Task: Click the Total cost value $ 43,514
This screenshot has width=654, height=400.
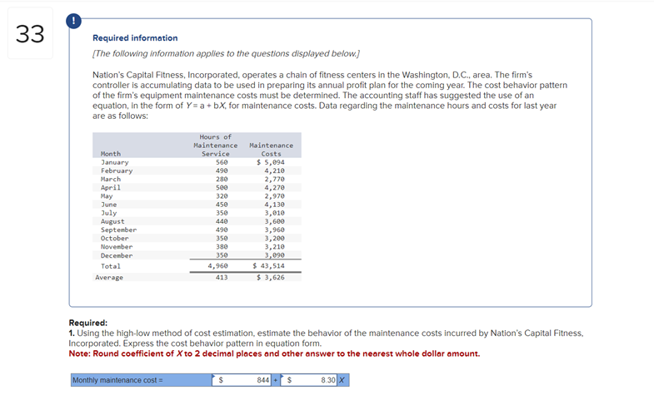Action: [x=269, y=266]
